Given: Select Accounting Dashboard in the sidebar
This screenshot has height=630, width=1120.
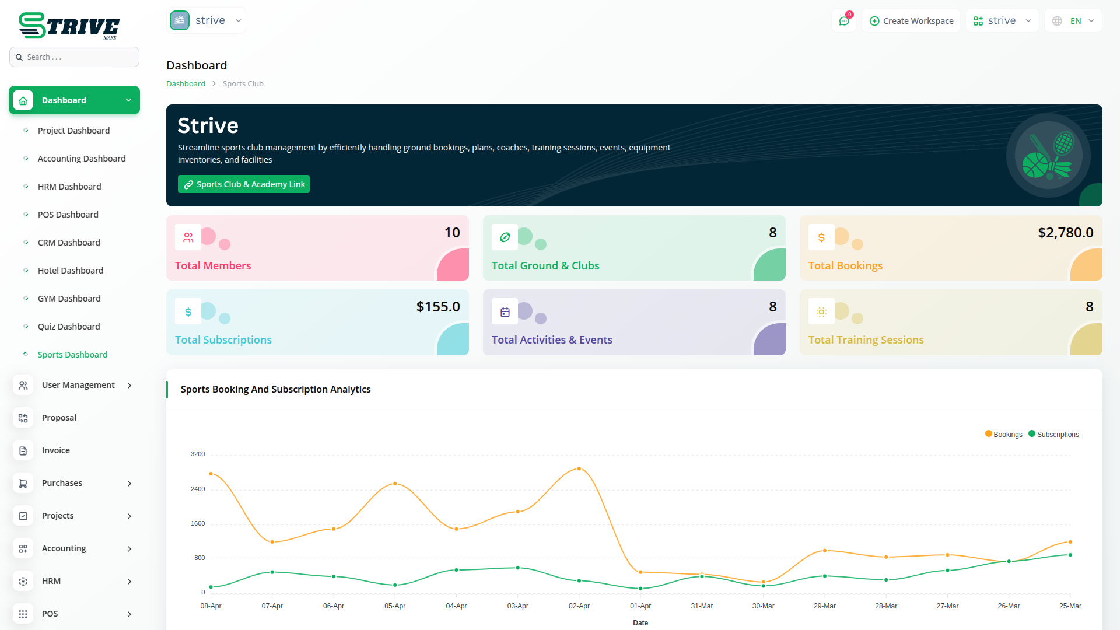Looking at the screenshot, I should pyautogui.click(x=82, y=159).
